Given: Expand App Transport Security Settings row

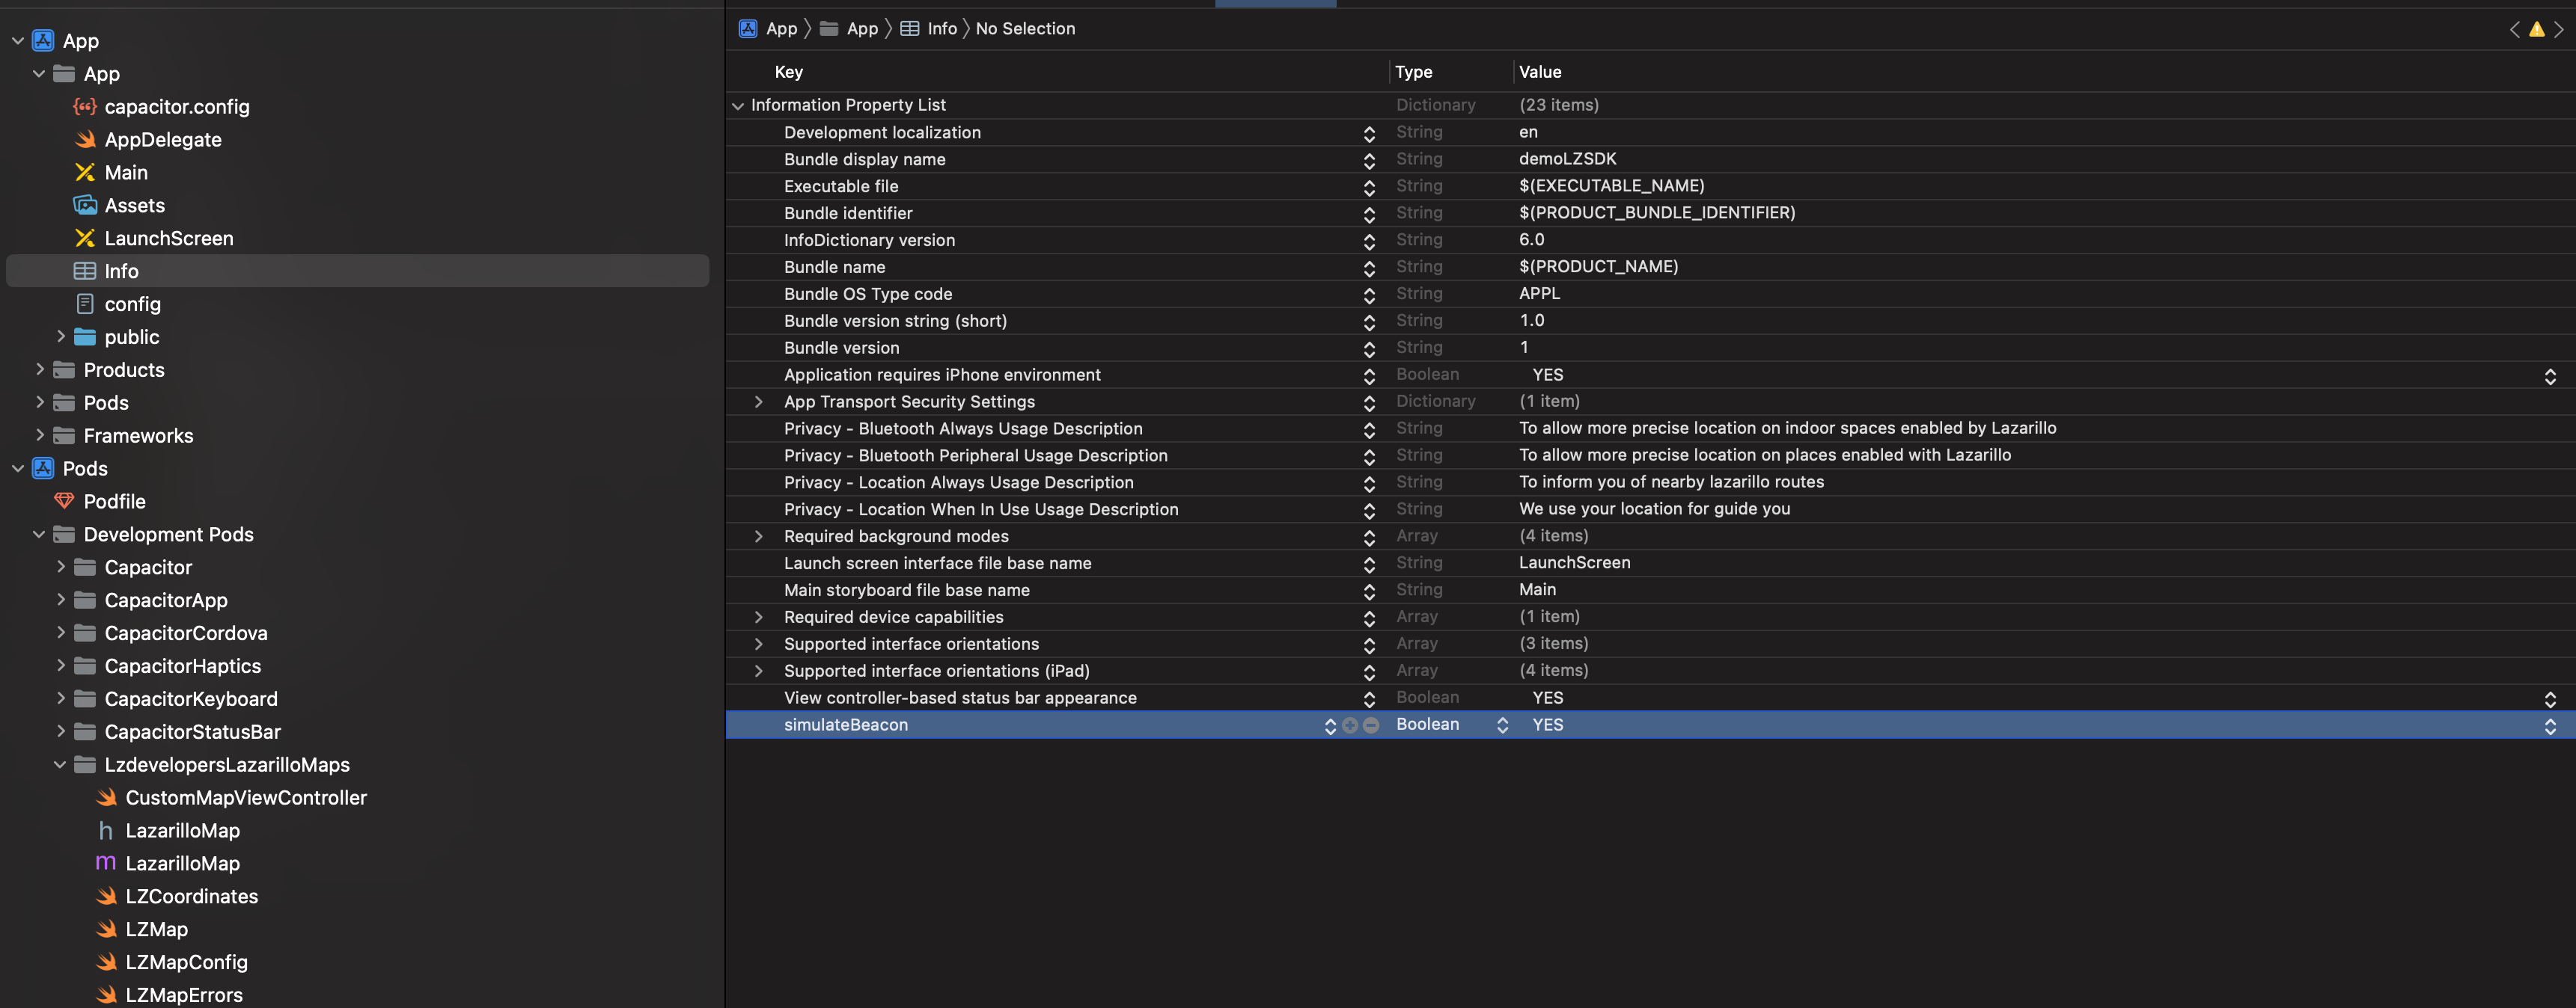Looking at the screenshot, I should 759,402.
